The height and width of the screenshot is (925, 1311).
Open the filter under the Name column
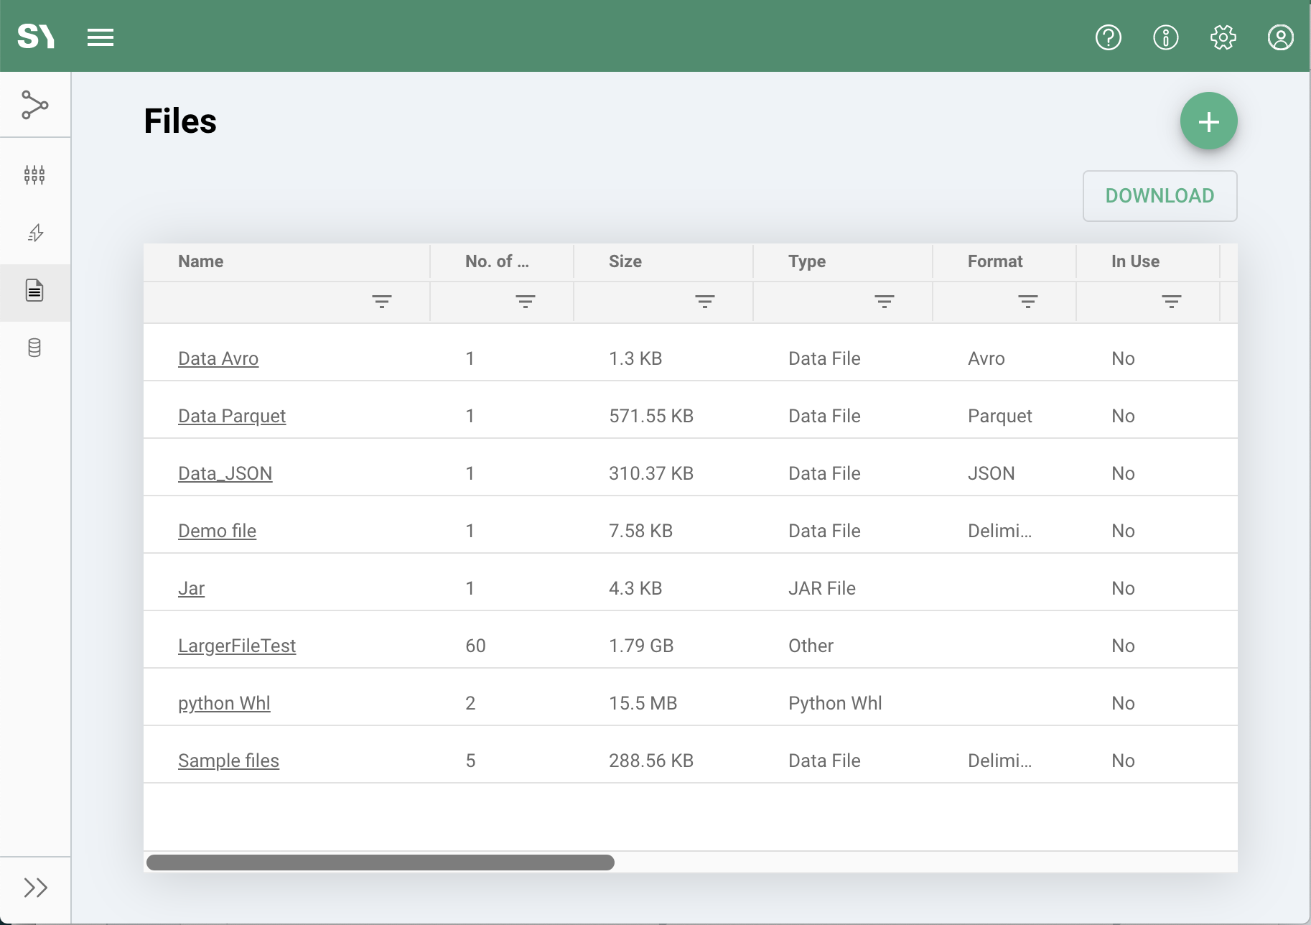[x=382, y=302]
